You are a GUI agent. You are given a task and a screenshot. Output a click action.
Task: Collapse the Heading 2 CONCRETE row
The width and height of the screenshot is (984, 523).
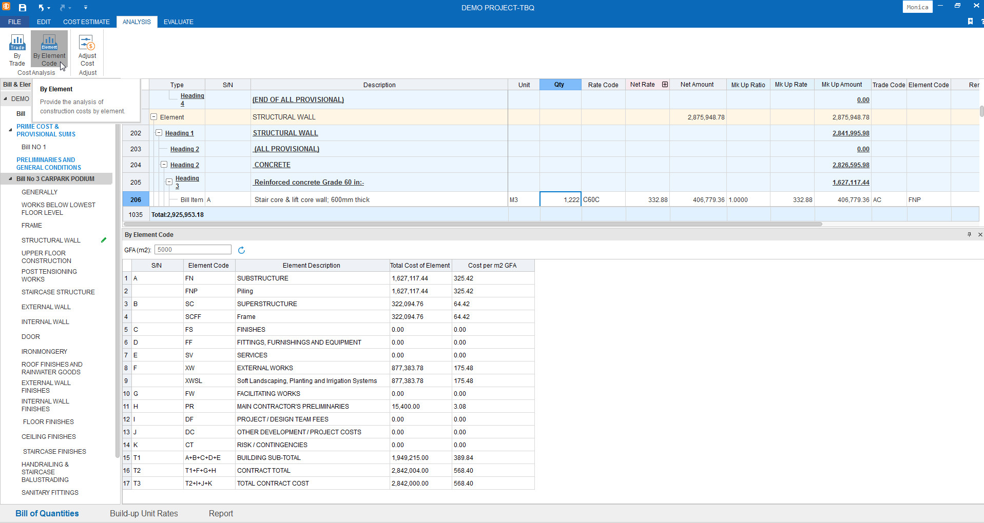pos(164,165)
